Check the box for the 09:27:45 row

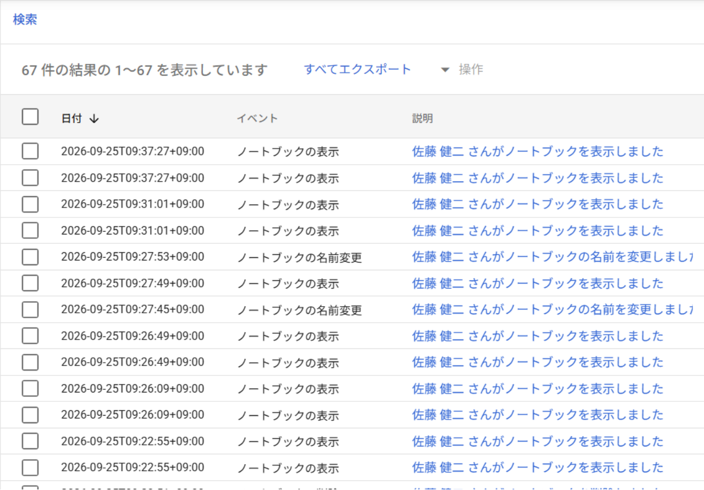pos(30,310)
